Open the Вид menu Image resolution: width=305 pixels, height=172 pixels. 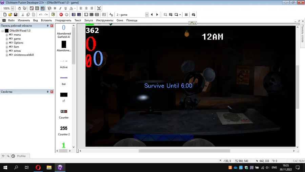[x=35, y=20]
